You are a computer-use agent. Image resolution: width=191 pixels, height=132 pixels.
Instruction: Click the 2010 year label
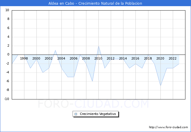(98, 58)
